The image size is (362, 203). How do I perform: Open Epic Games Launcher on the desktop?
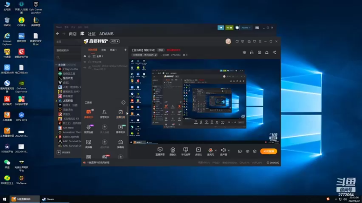pyautogui.click(x=36, y=8)
